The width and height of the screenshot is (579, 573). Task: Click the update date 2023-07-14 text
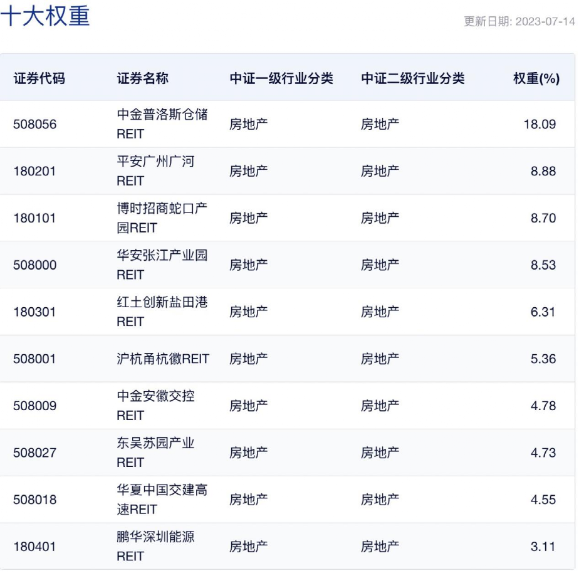click(545, 21)
